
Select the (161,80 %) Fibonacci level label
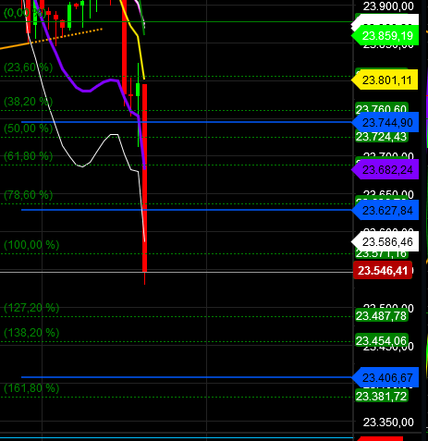pos(31,388)
